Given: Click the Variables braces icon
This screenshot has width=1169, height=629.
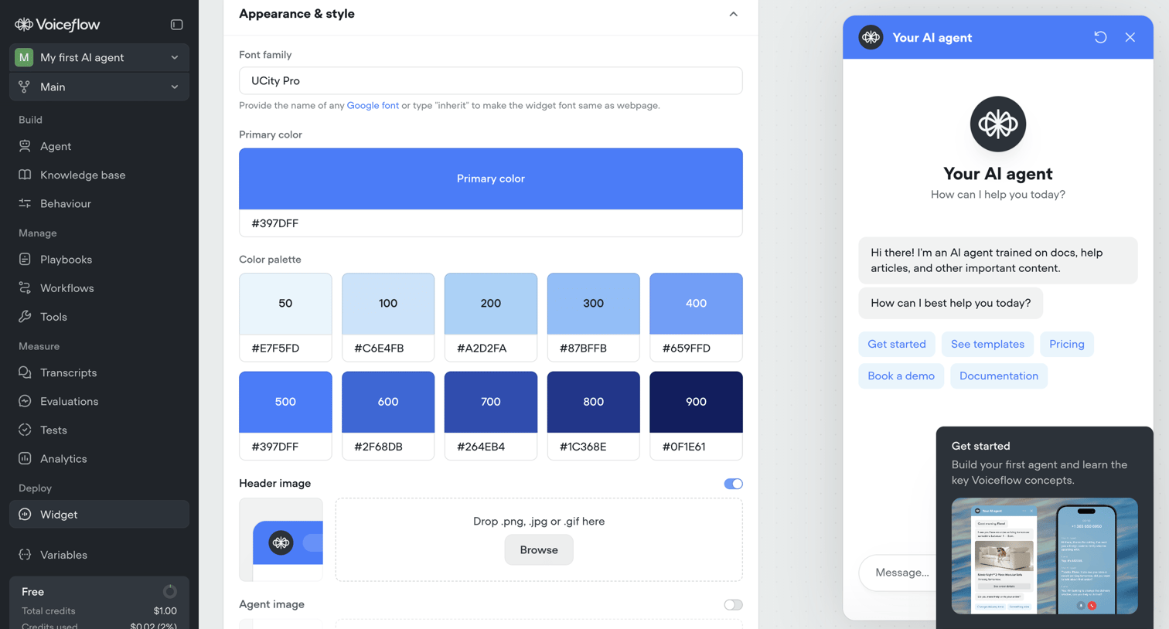Looking at the screenshot, I should (25, 555).
